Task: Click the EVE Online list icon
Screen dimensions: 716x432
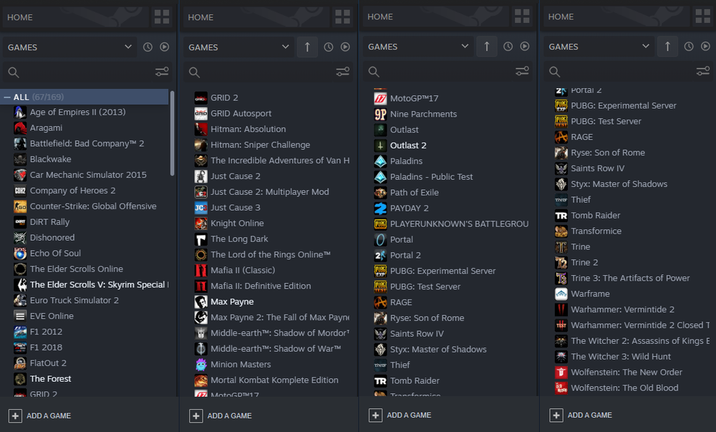Action: [x=20, y=316]
